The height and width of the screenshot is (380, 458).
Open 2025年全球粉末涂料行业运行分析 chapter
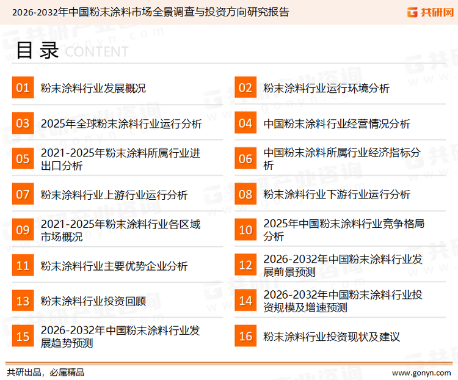(121, 124)
